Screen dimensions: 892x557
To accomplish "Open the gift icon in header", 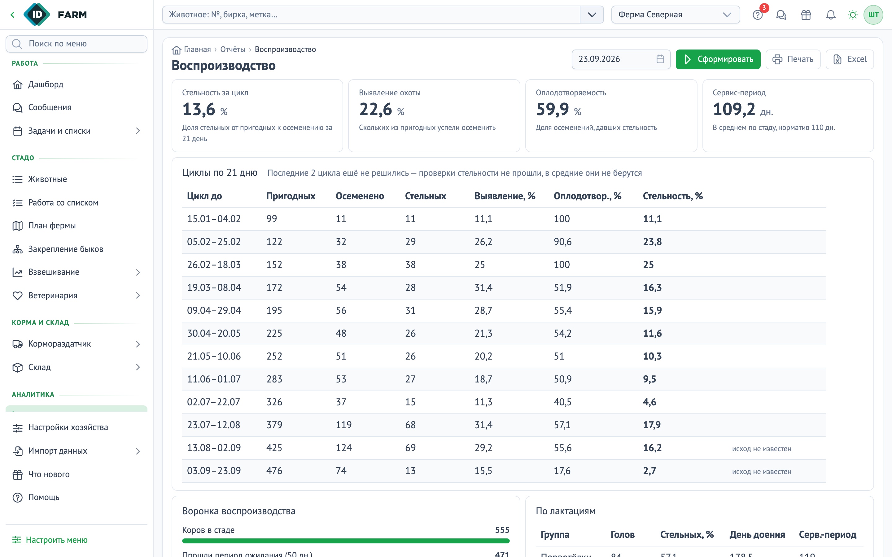I will click(x=806, y=15).
